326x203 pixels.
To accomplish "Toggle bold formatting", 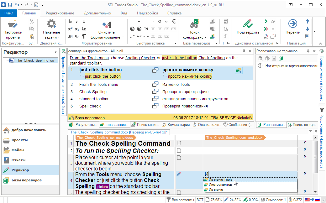I will click(70, 22).
